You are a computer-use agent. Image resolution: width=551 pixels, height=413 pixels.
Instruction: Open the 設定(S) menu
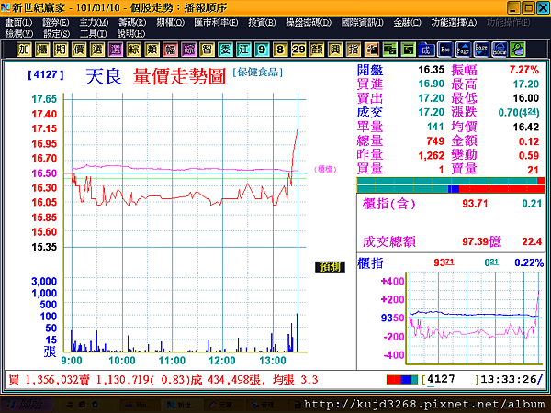pyautogui.click(x=56, y=34)
